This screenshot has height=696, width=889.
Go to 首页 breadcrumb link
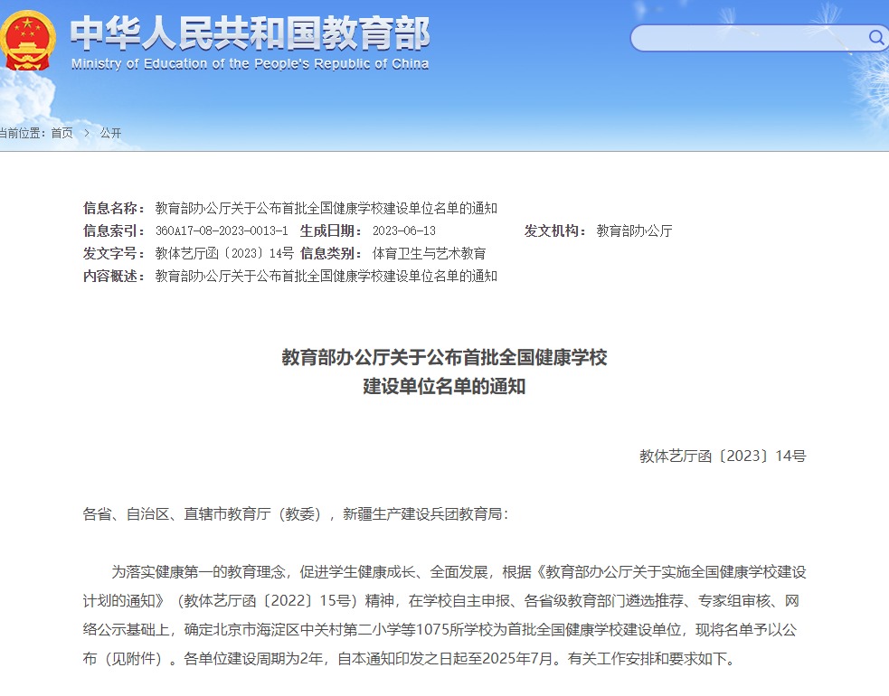pyautogui.click(x=61, y=133)
